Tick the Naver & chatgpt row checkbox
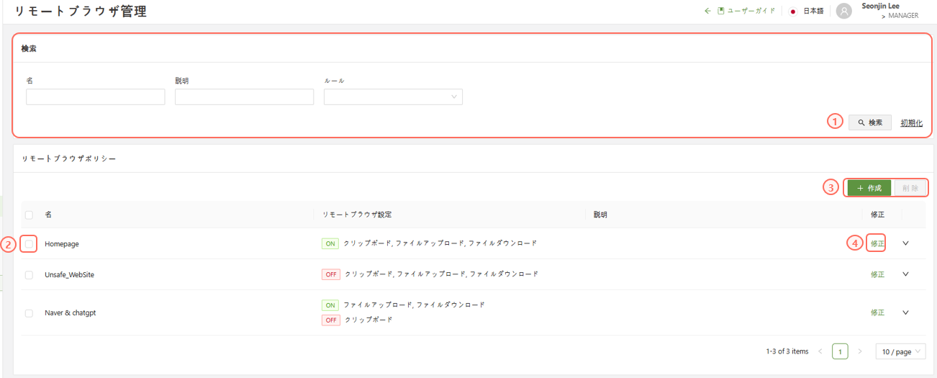Screen dimensions: 937x378 pos(29,313)
